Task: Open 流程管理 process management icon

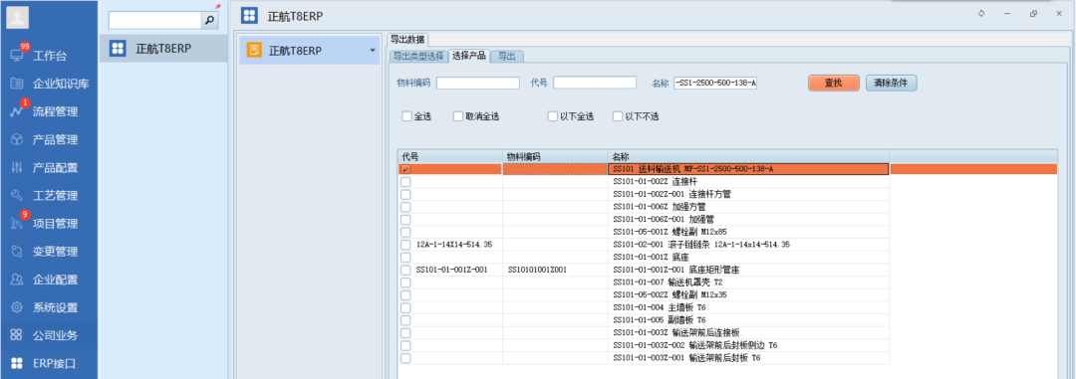Action: pos(17,111)
